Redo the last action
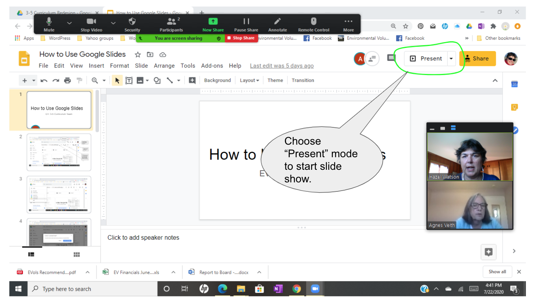 (x=56, y=81)
